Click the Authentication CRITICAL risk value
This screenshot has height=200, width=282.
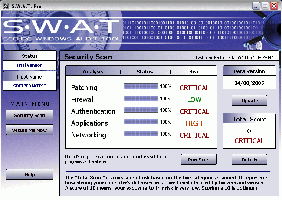click(194, 111)
